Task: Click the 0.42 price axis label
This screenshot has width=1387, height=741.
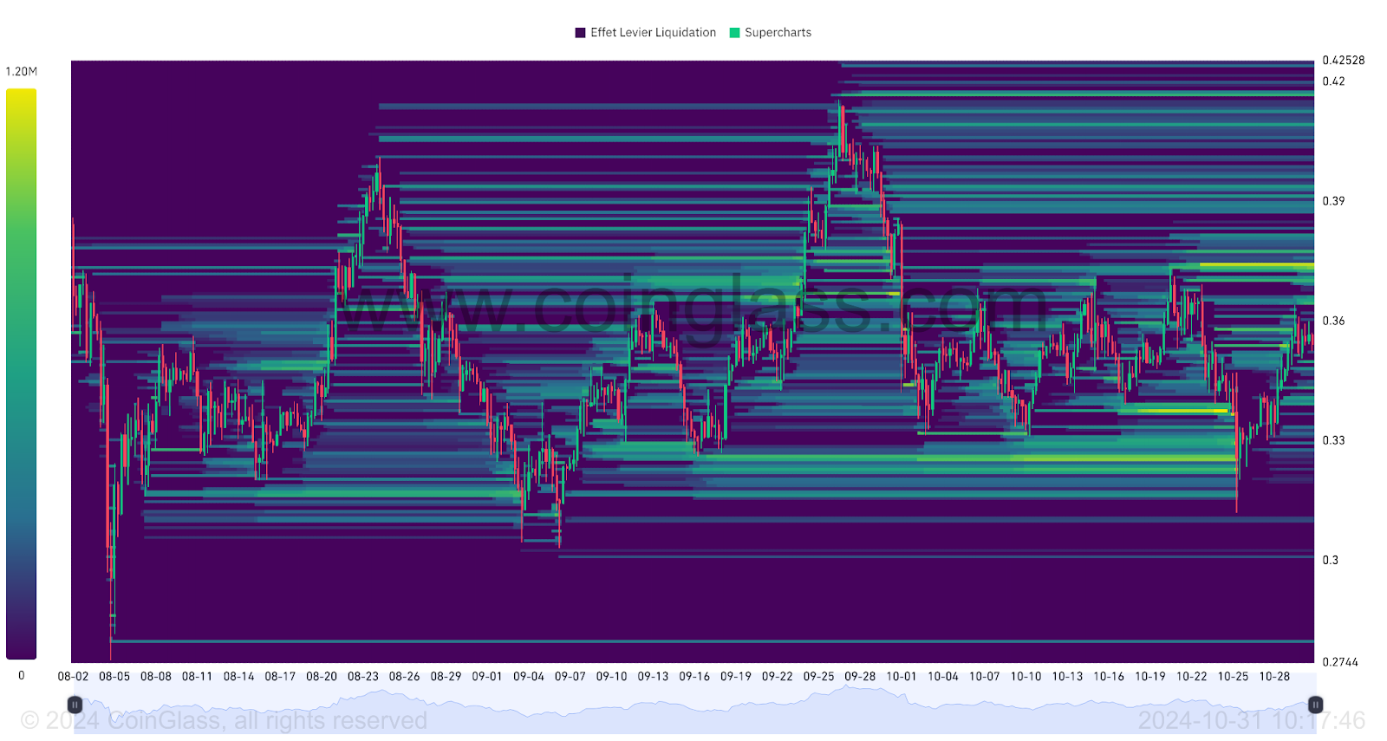Action: (1334, 81)
